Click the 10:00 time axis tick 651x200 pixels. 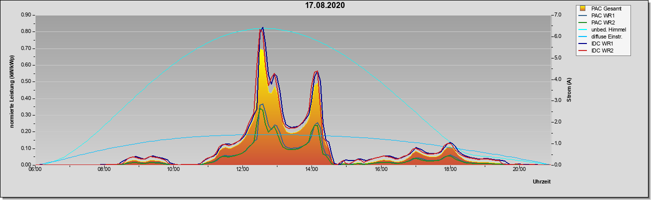coord(173,169)
